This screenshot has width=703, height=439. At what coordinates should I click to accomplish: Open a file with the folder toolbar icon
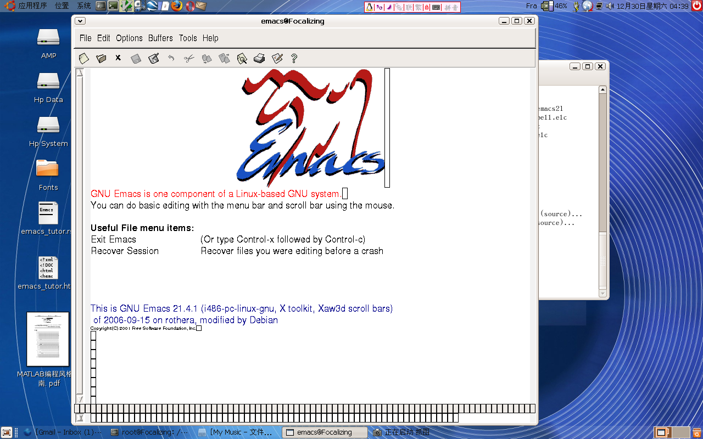[101, 58]
